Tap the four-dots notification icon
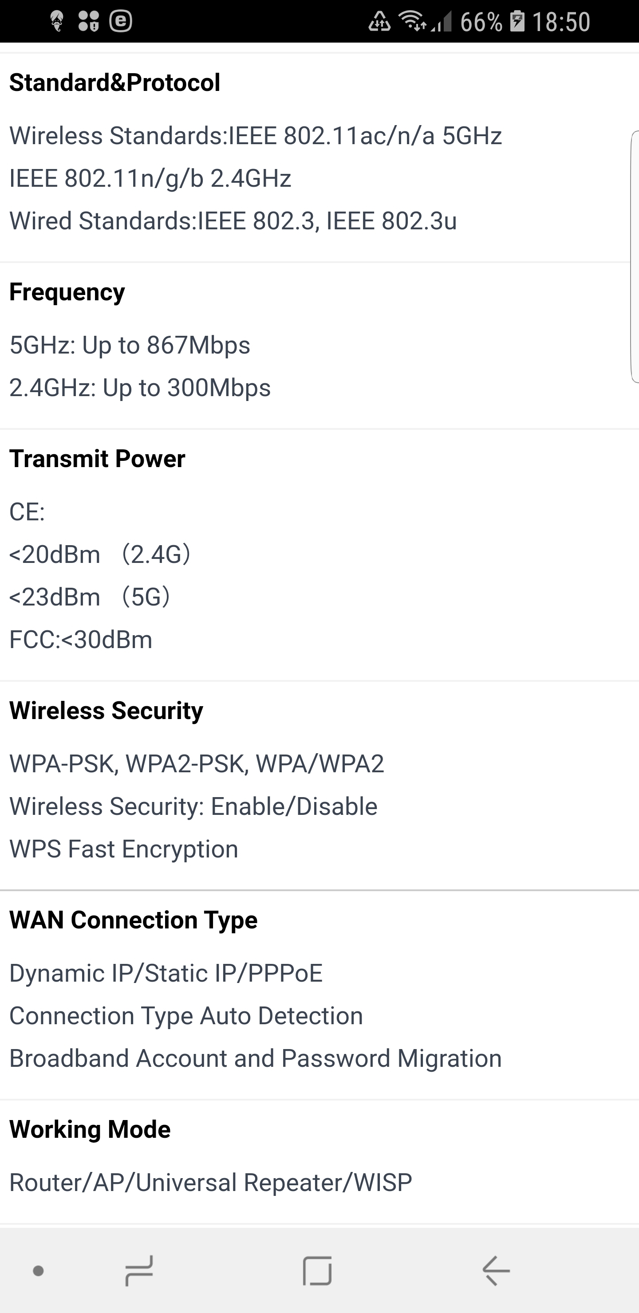 point(89,21)
